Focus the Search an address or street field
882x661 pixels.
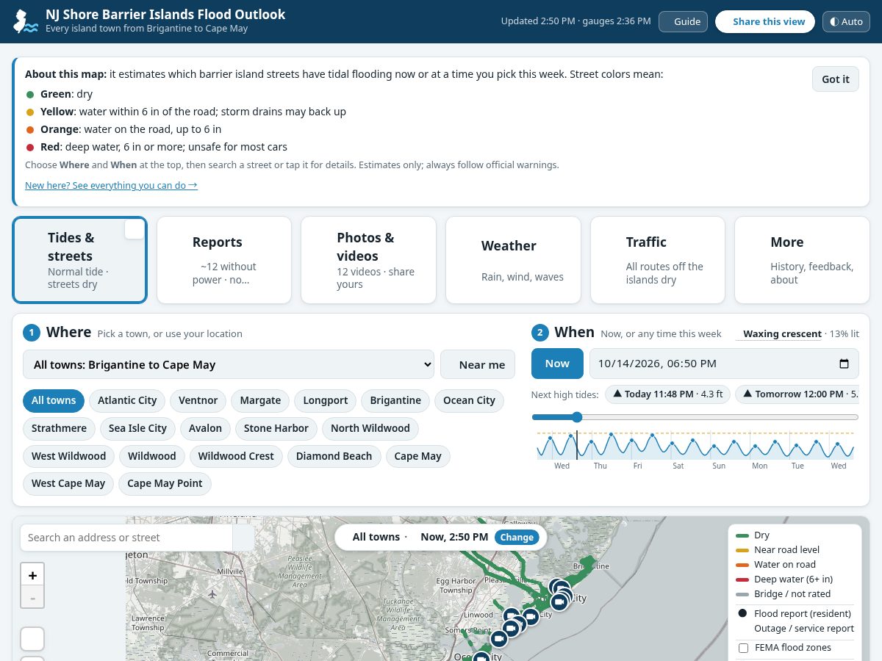coord(126,538)
